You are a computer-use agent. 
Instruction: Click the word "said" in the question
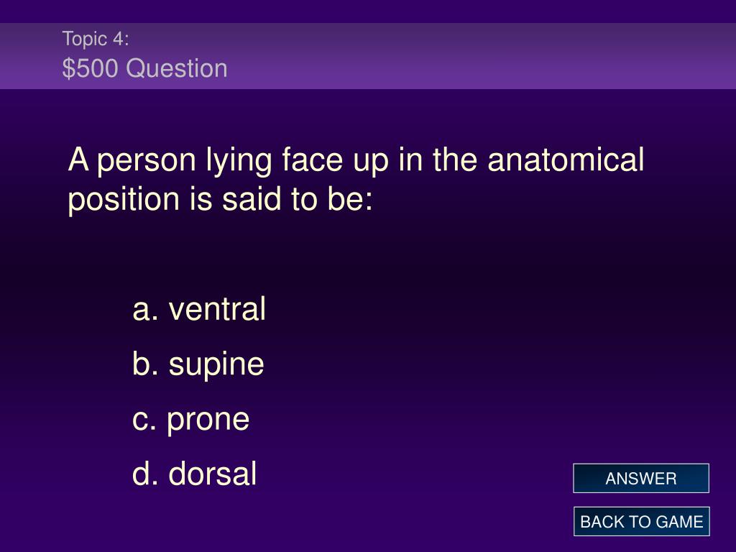(251, 198)
